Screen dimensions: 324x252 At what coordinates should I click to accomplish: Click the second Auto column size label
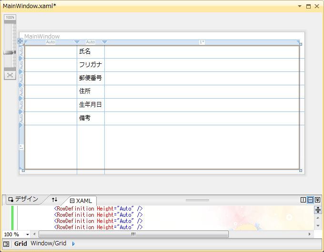click(91, 42)
